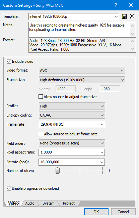Open the Entropy coding dropdown

pyautogui.click(x=72, y=115)
